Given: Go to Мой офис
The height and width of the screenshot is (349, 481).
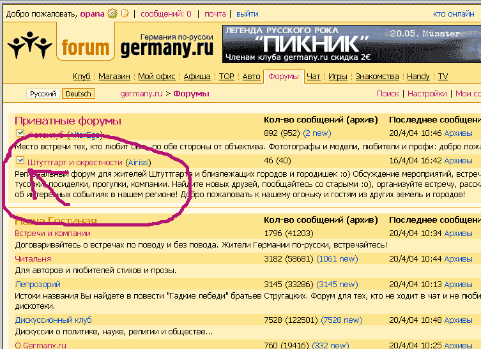Looking at the screenshot, I should [157, 77].
